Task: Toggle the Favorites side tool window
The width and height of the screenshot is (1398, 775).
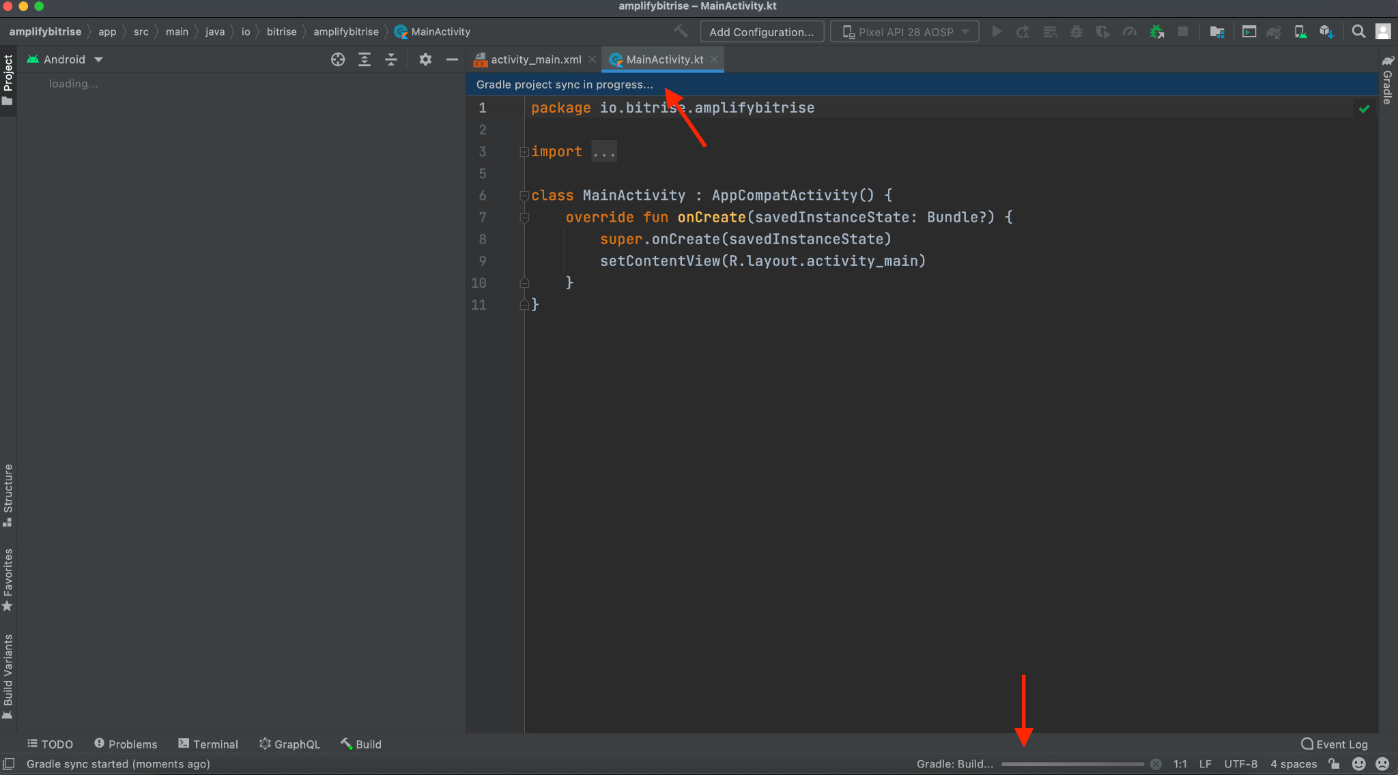Action: (8, 580)
